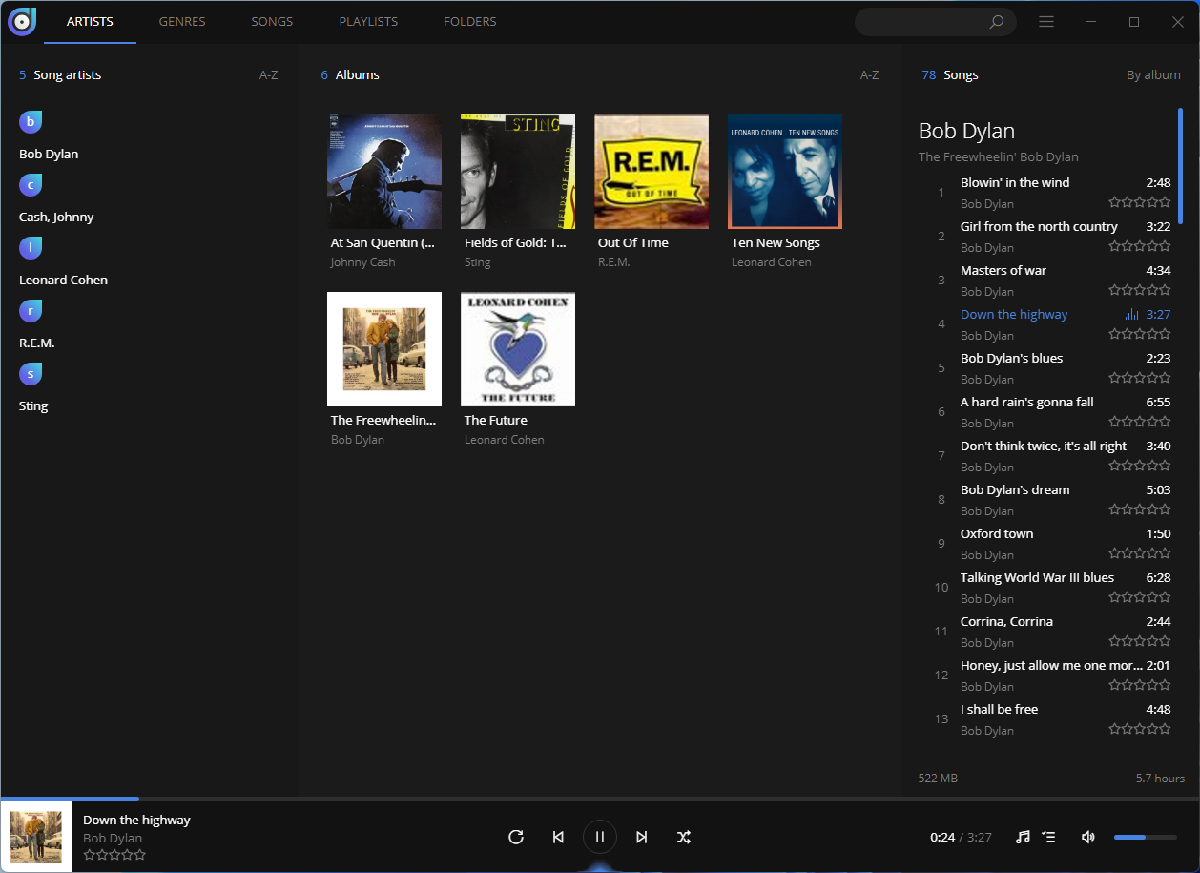
Task: Select artist Bob Dylan in the artists list
Action: [49, 154]
